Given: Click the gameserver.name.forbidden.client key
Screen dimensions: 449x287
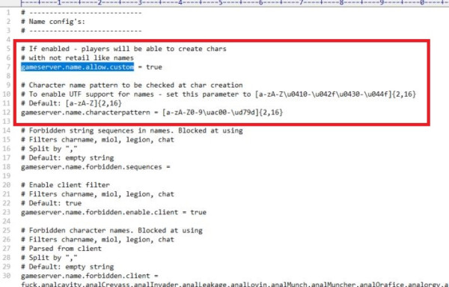Looking at the screenshot, I should pos(85,276).
